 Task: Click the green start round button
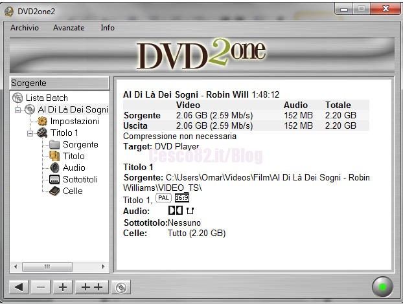[382, 287]
